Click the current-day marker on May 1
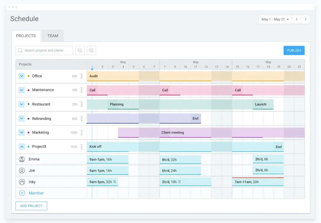 coord(92,69)
